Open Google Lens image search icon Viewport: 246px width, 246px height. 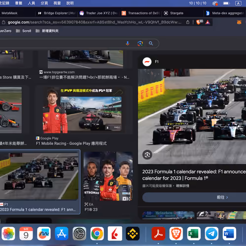pyautogui.click(x=140, y=43)
